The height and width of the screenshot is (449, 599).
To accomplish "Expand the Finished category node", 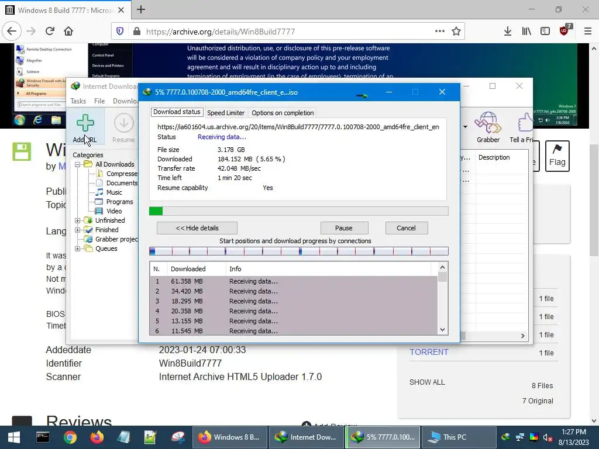I will 78,230.
